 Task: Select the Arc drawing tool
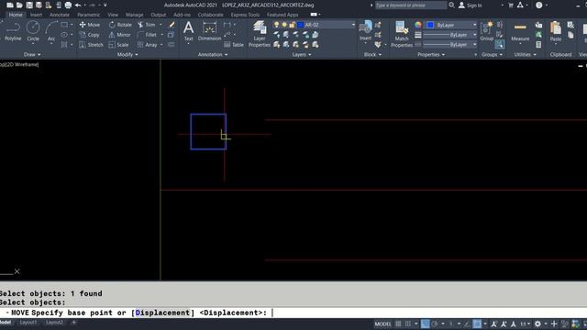tap(51, 30)
